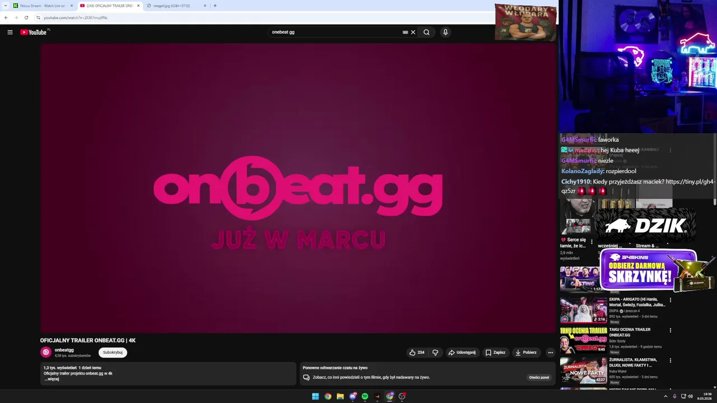Screen dimensions: 717x403
Task: Open ŻURNALISTA NOWE FAKTY video thumbnail
Action: tap(583, 370)
